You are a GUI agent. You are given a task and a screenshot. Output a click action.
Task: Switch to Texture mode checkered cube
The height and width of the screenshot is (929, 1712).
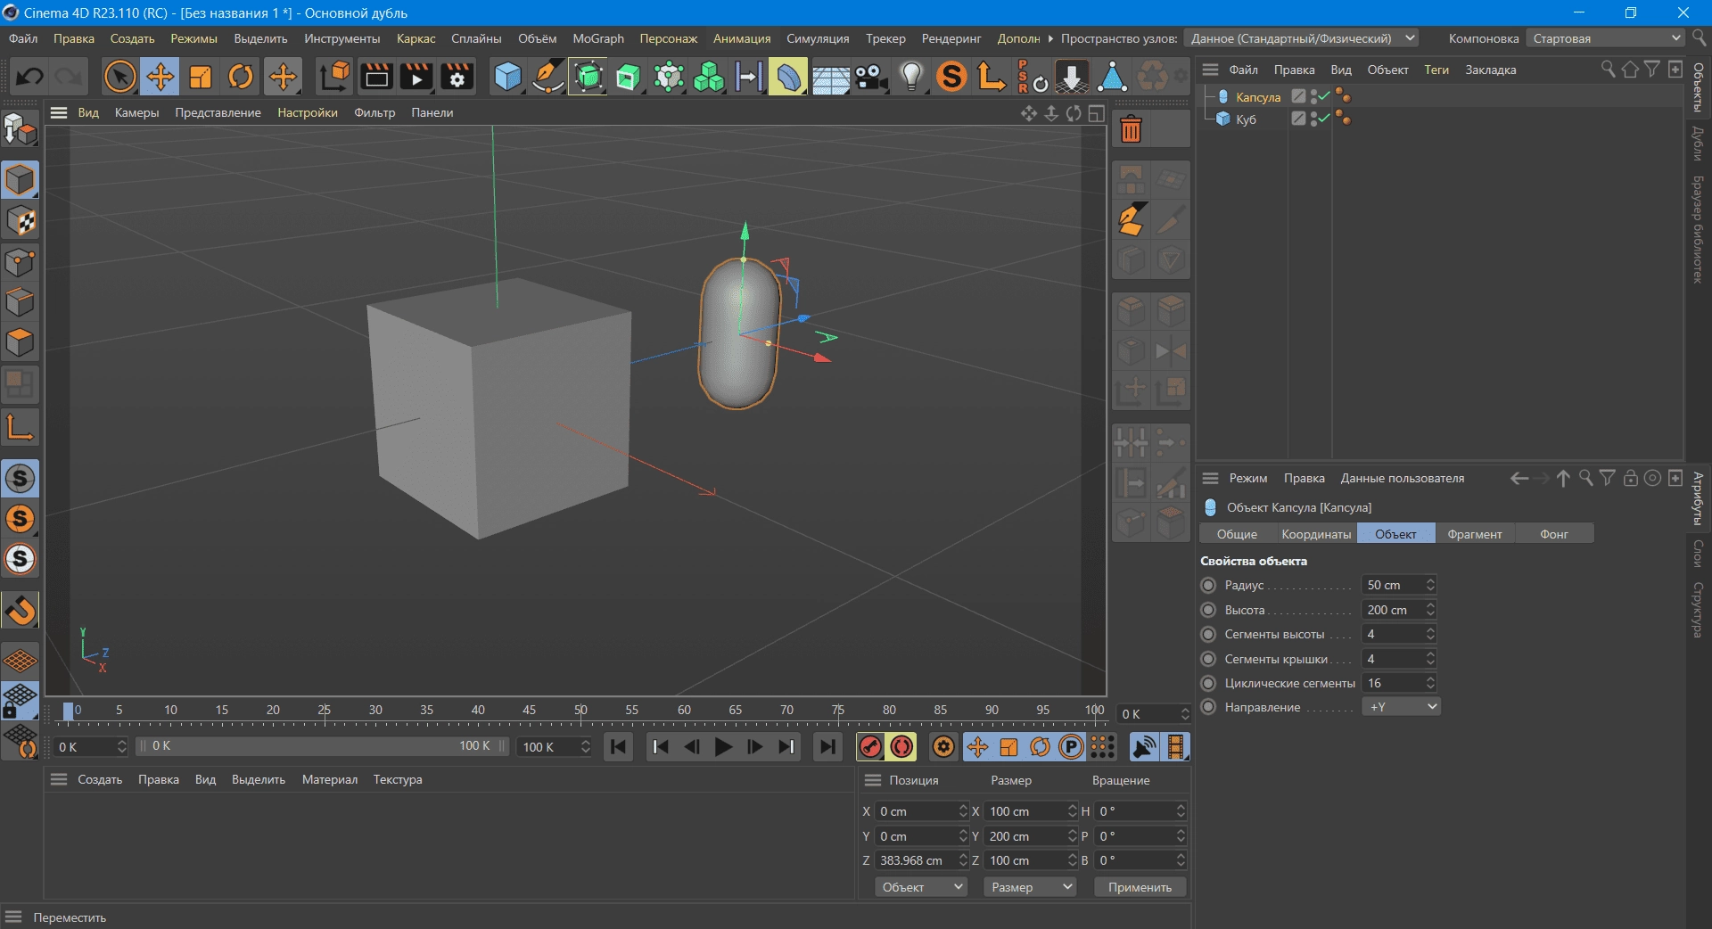pos(20,221)
